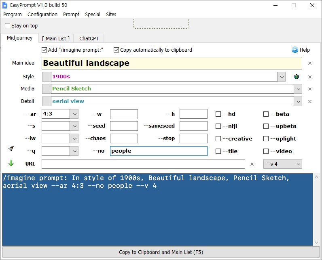
Task: Click the Help link text
Action: tap(305, 50)
